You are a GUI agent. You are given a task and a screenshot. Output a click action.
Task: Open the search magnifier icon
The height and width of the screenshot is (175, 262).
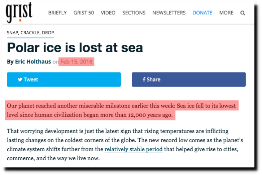coord(243,13)
